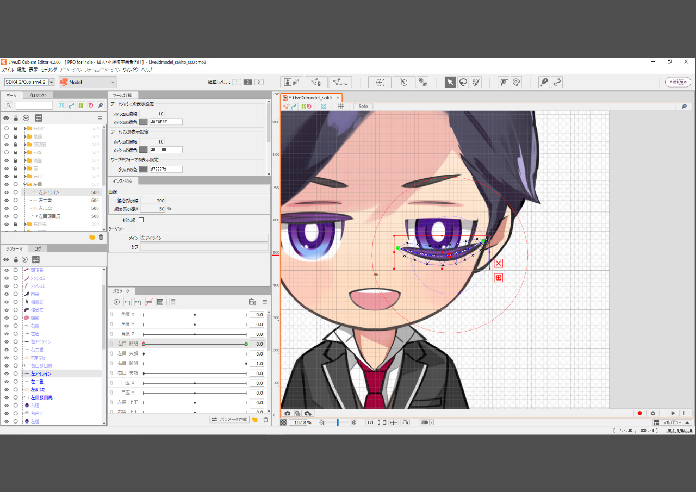Viewport: 696px width, 492px height.
Task: Select the glue tool icon
Action: (x=423, y=82)
